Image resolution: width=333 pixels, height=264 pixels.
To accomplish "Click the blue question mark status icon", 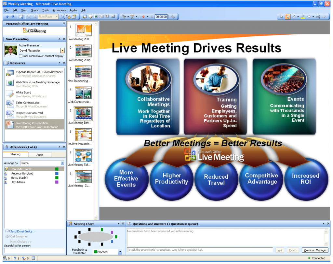I will click(x=15, y=258).
